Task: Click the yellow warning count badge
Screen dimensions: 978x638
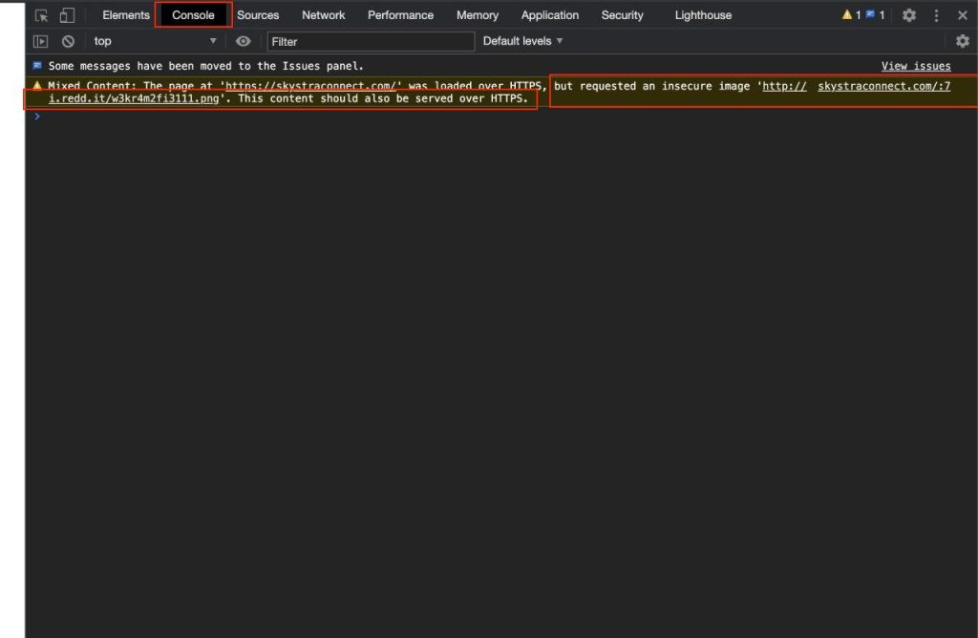Action: pyautogui.click(x=851, y=15)
